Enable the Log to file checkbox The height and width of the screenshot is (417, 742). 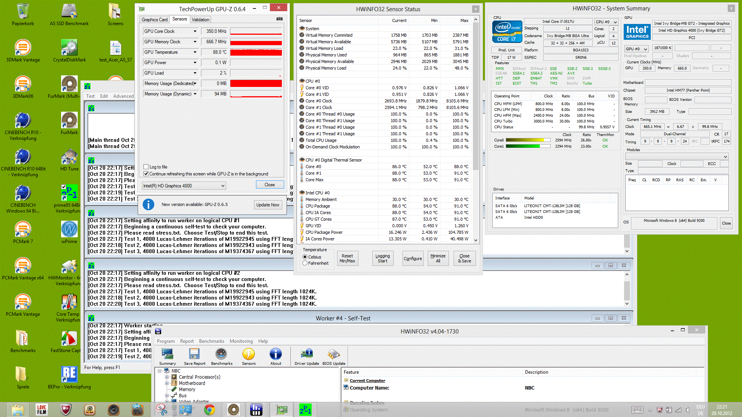(x=146, y=167)
